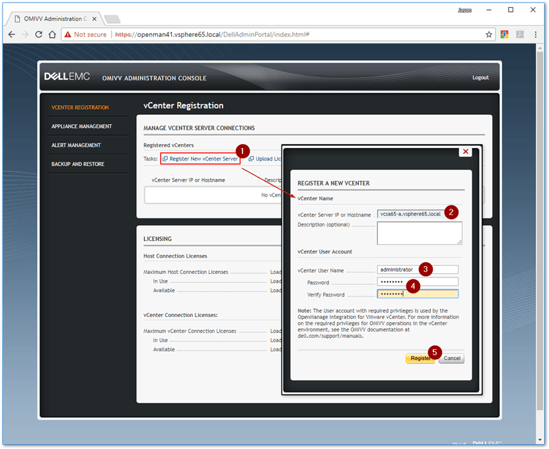Click the Upload License link
The width and height of the screenshot is (549, 449).
coord(265,159)
